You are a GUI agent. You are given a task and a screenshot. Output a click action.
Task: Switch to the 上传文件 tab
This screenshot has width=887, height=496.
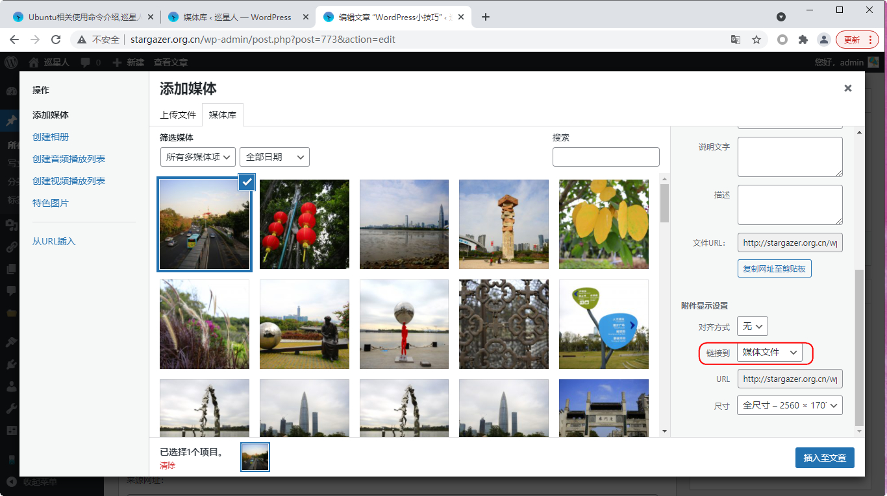(178, 115)
